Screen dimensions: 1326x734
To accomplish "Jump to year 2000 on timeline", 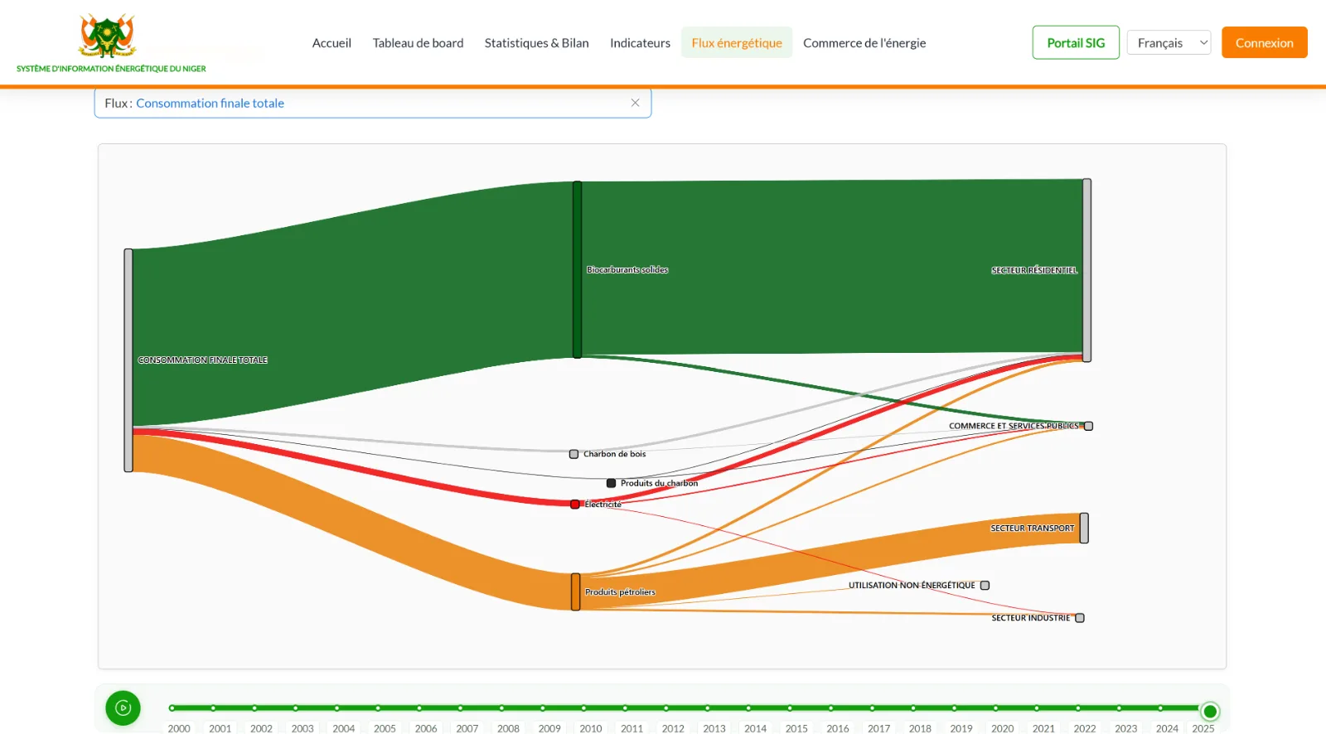I will (172, 708).
